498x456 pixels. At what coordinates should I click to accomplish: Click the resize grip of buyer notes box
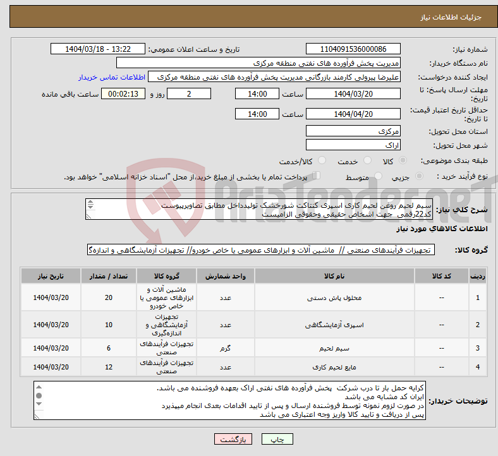click(37, 416)
